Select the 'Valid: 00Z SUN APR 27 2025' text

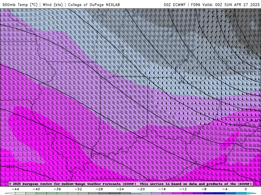tap(231, 5)
